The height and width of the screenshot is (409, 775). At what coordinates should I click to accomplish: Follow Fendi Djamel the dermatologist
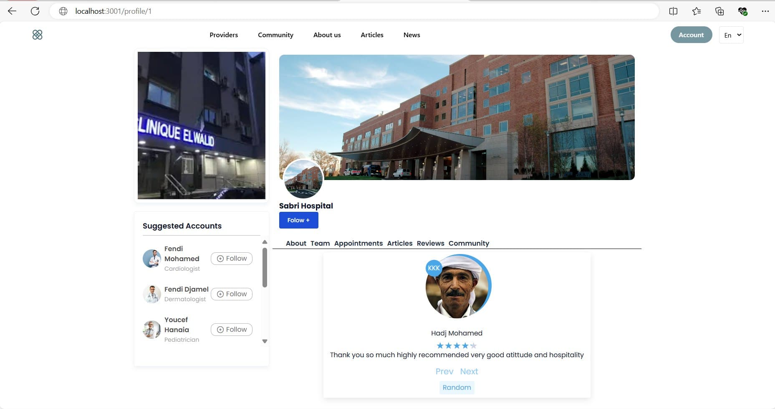click(232, 294)
